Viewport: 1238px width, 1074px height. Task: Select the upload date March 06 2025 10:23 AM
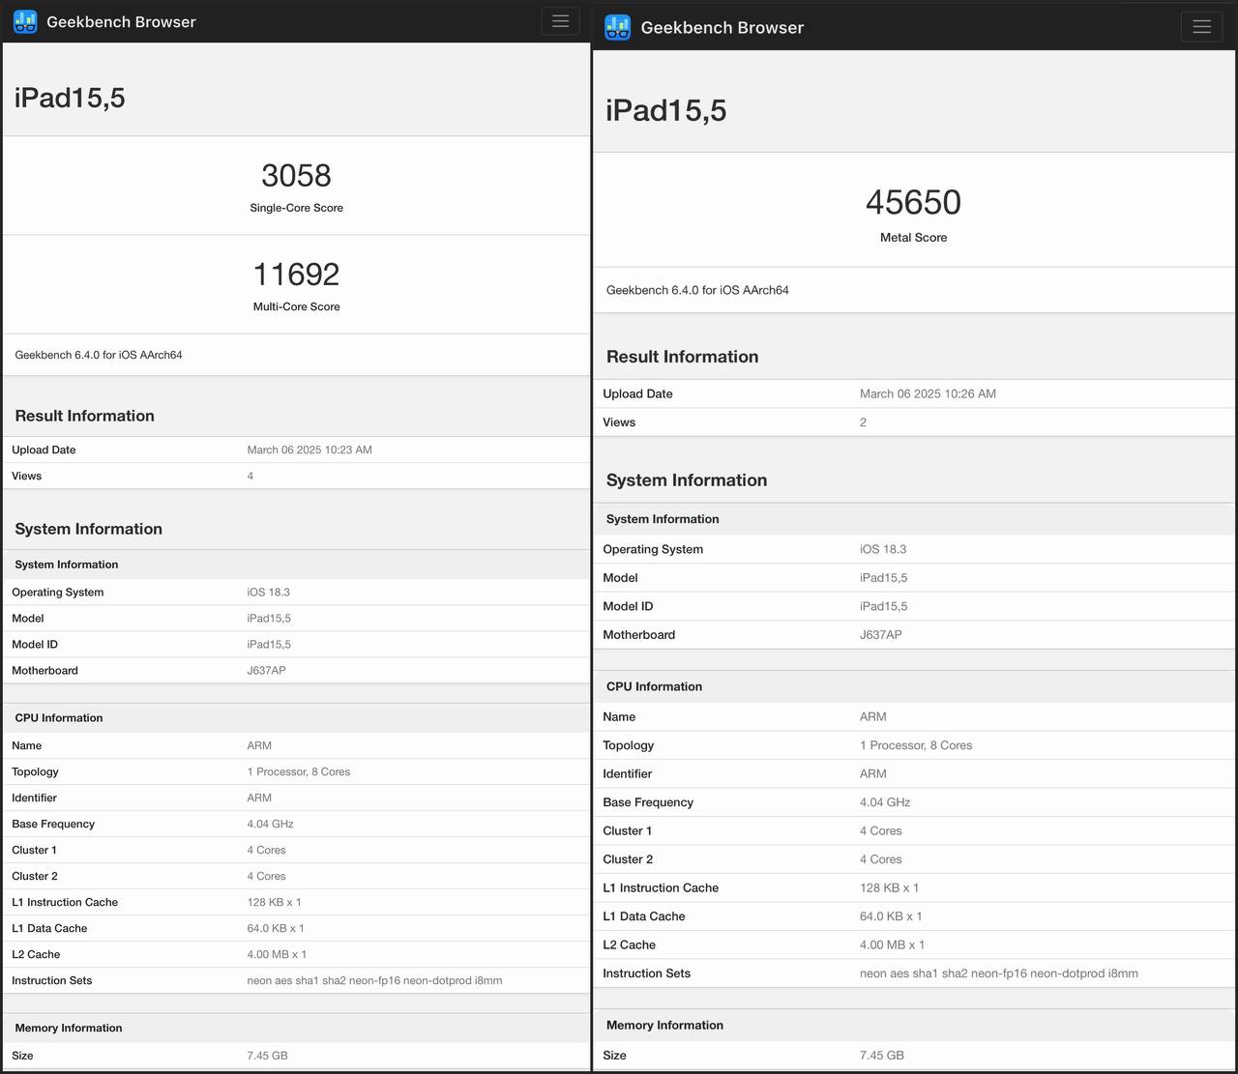click(309, 450)
